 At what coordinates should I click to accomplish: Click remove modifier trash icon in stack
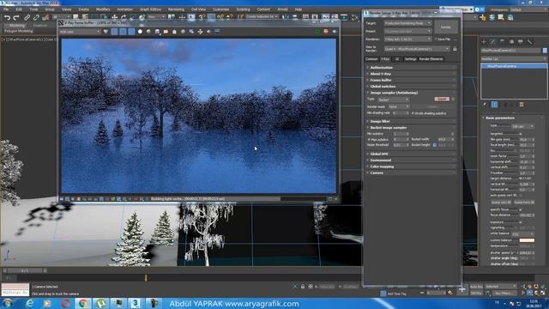pyautogui.click(x=522, y=105)
